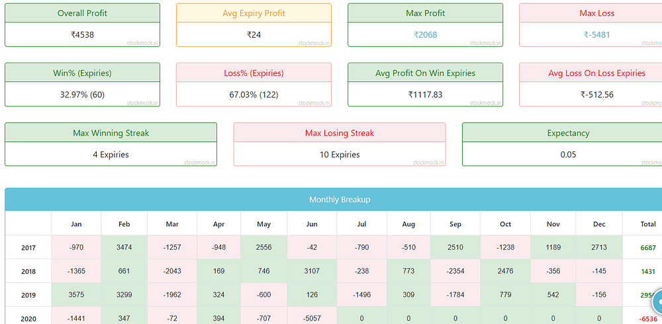662x324 pixels.
Task: Click the Sep column header
Action: (x=455, y=224)
